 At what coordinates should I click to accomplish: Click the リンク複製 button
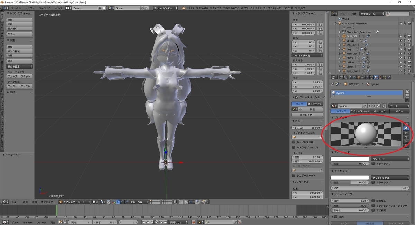click(20, 51)
